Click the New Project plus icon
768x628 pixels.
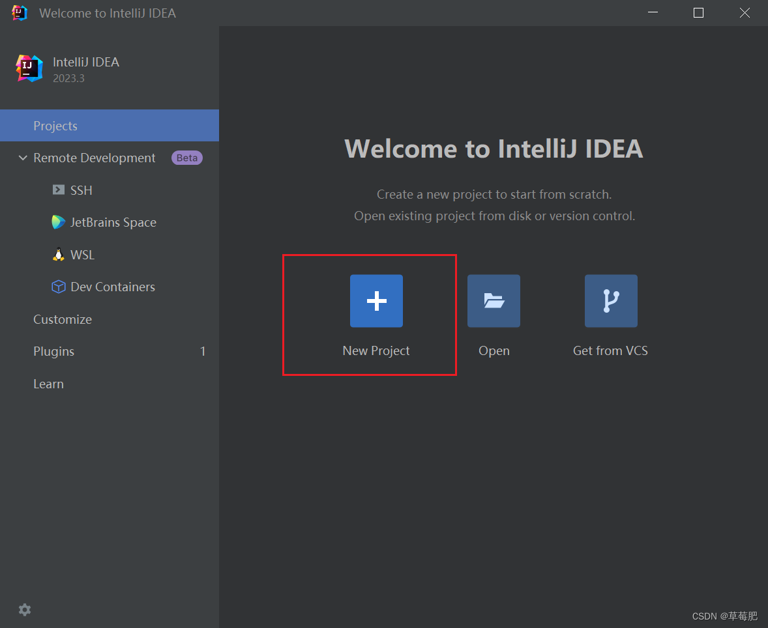pos(376,301)
